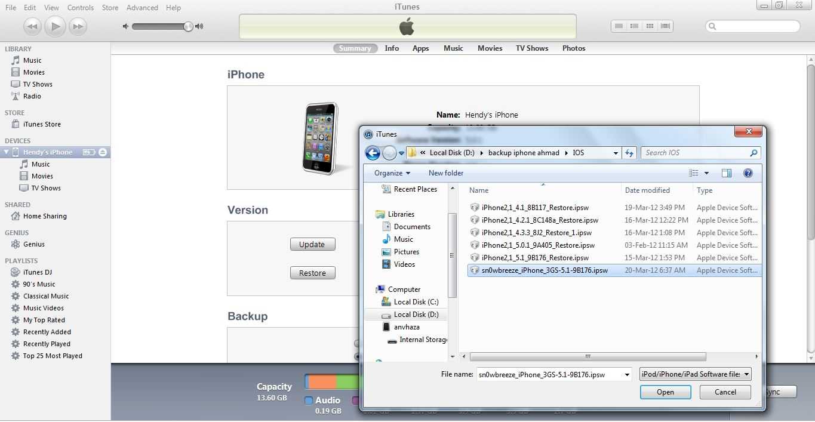
Task: Click the eject icon next to Hendy's iPhone
Action: point(103,152)
